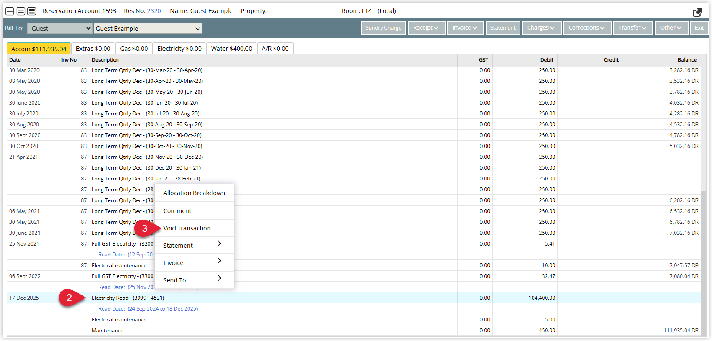The height and width of the screenshot is (341, 712).
Task: Click the Debit column header
Action: tap(525, 60)
